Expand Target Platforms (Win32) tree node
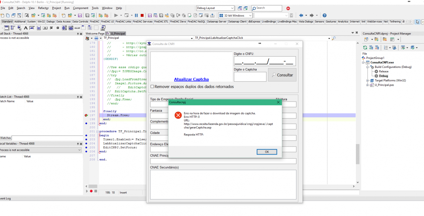424x216 pixels. point(367,81)
